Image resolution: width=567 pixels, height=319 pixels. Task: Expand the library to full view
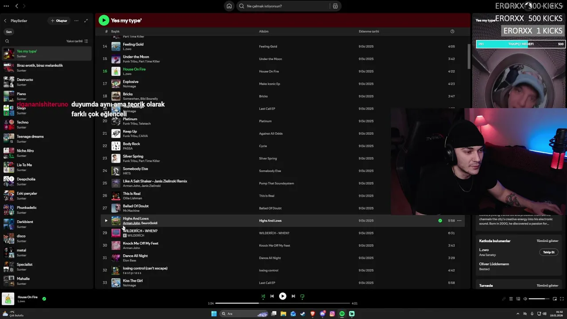86,21
